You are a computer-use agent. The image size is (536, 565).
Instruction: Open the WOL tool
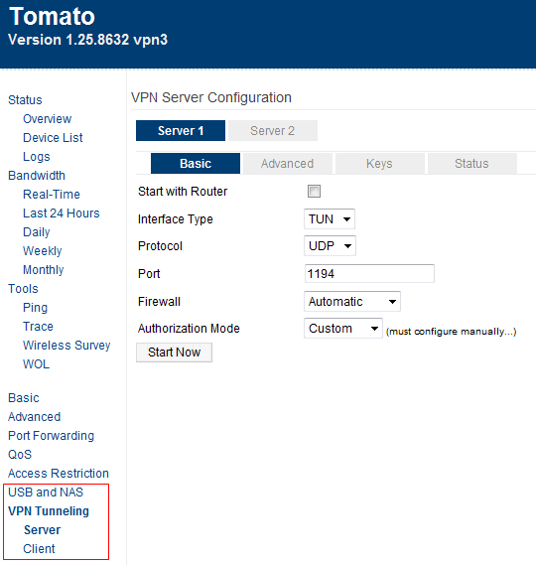tap(36, 364)
